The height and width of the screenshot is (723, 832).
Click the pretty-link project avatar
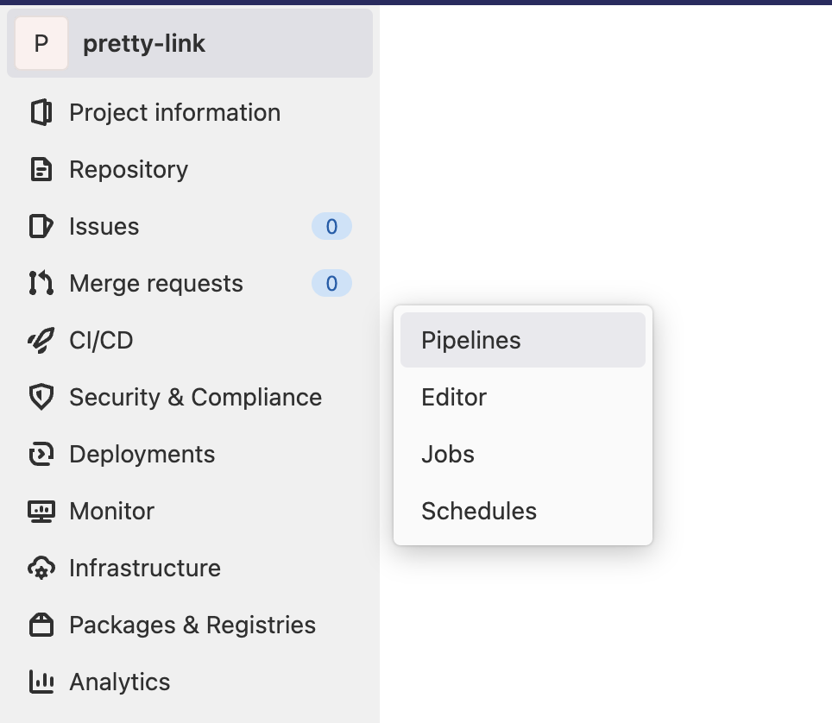(41, 43)
